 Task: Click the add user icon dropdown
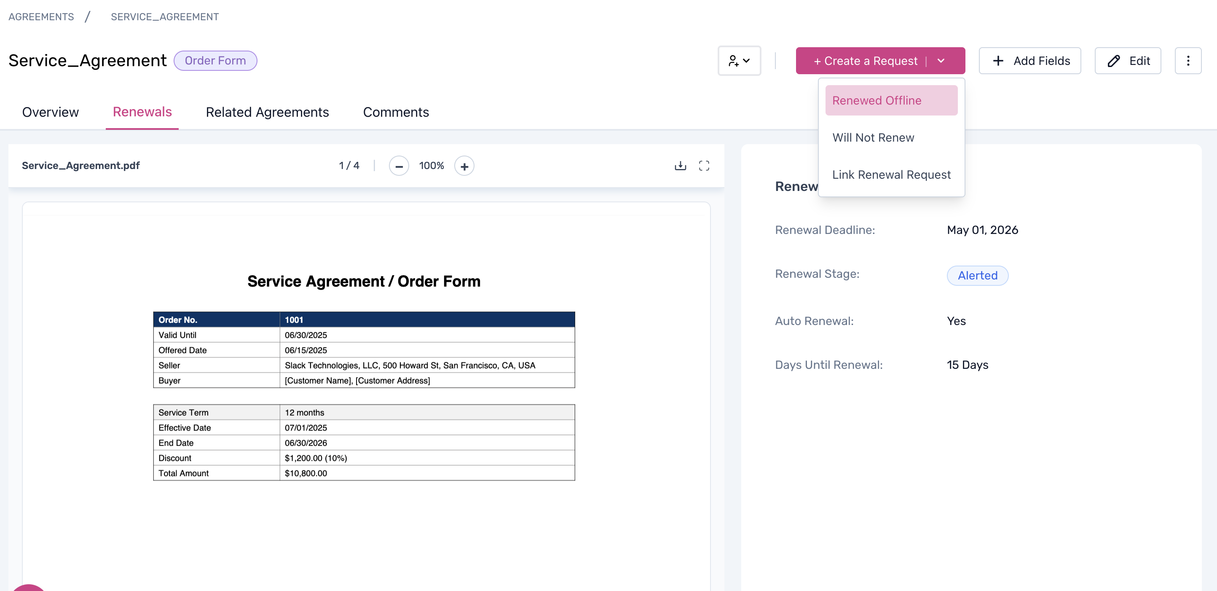(x=739, y=61)
